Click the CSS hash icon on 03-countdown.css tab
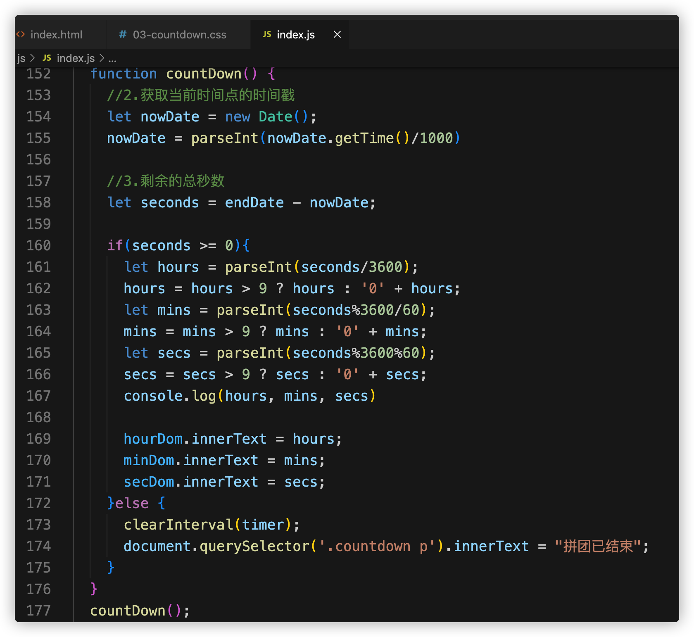 click(123, 34)
